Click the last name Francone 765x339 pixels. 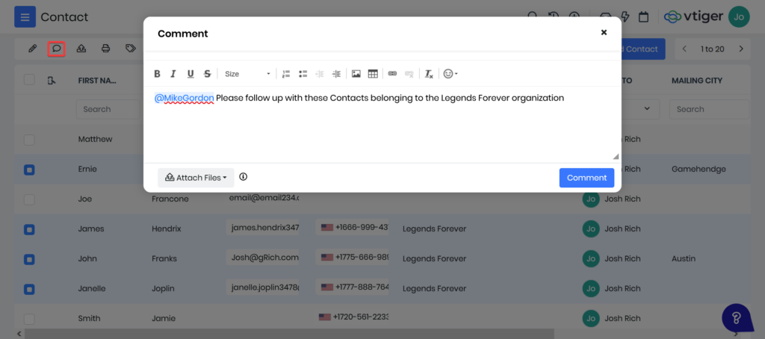tap(170, 199)
